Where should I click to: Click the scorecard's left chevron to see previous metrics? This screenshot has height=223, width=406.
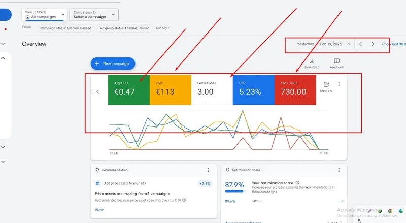coord(97,92)
